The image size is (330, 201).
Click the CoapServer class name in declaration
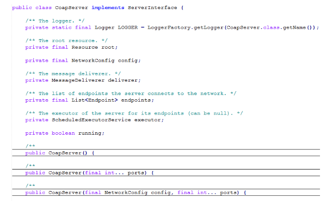[x=72, y=8]
